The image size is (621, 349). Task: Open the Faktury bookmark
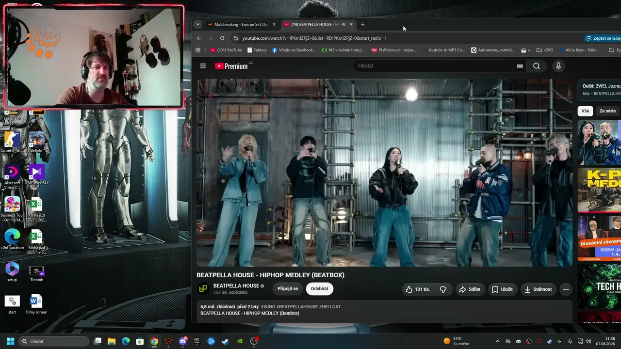[x=257, y=50]
